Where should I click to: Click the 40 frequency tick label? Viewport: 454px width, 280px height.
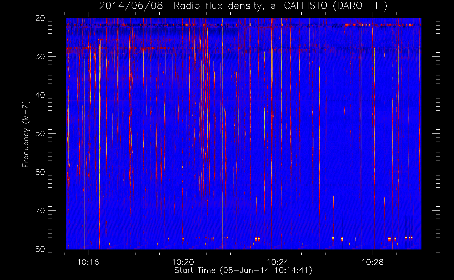[x=40, y=95]
